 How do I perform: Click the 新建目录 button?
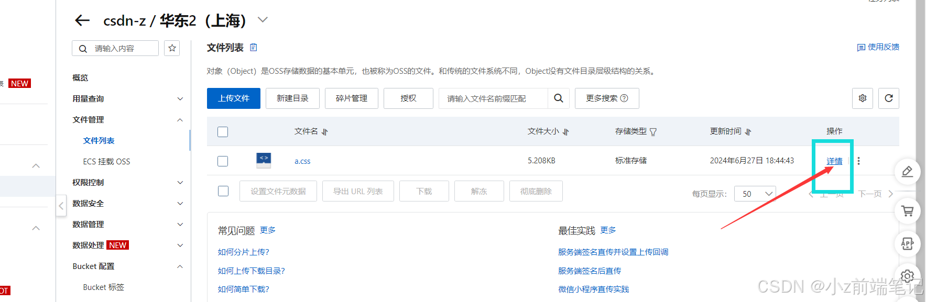point(292,98)
